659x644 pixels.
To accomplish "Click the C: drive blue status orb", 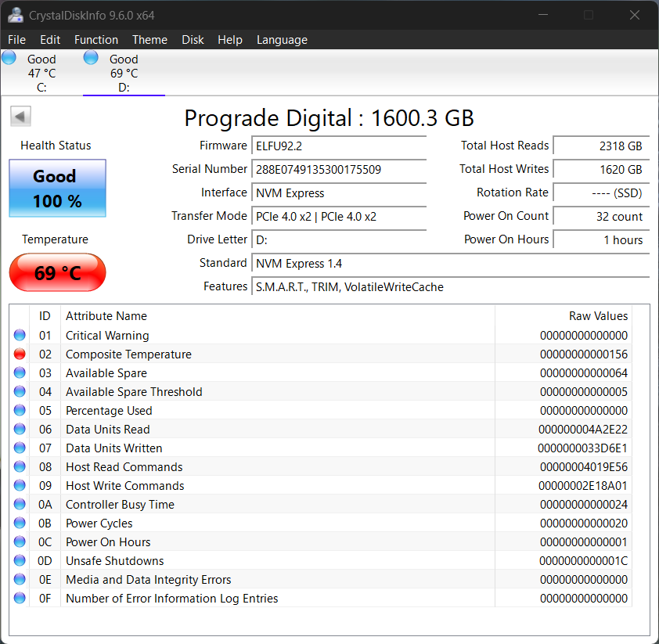I will 9,57.
